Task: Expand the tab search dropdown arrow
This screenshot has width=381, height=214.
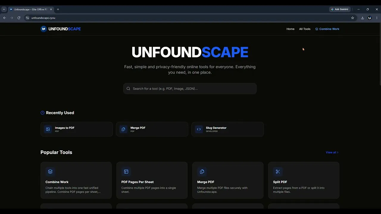Action: [x=4, y=9]
